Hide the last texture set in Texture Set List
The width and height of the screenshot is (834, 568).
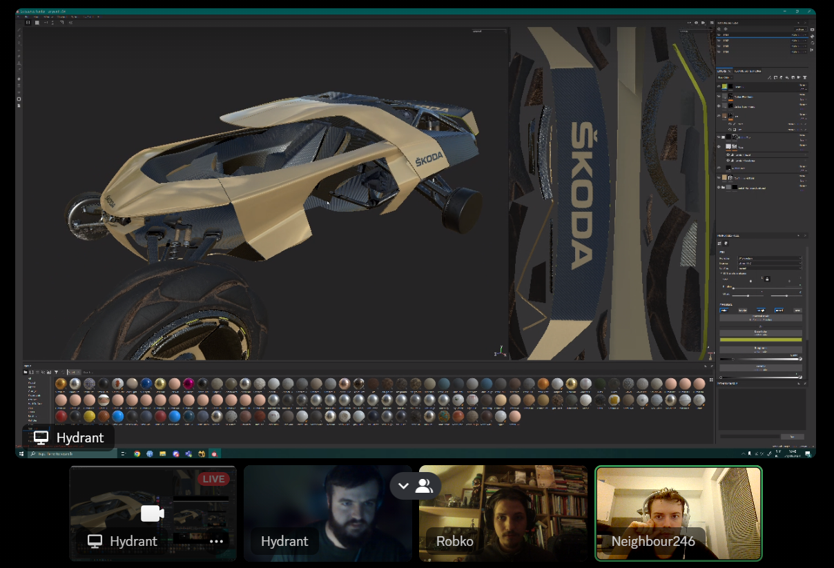(x=719, y=51)
